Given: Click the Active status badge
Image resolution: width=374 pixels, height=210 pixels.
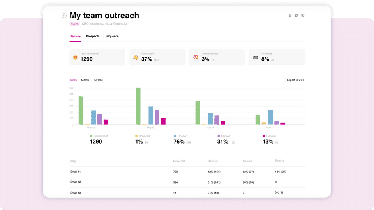Looking at the screenshot, I should click(74, 24).
